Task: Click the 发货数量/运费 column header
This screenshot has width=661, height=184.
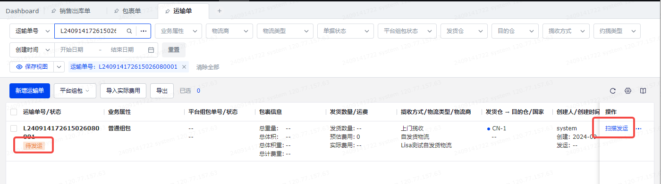Action: [x=349, y=112]
